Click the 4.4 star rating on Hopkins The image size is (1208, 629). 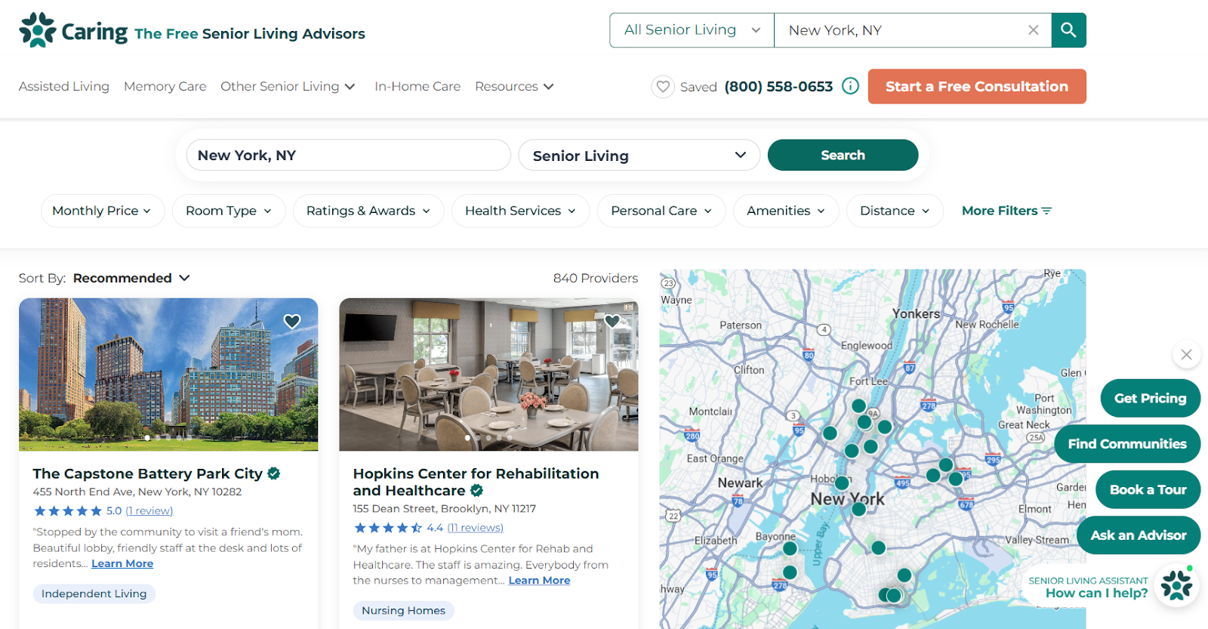point(399,527)
